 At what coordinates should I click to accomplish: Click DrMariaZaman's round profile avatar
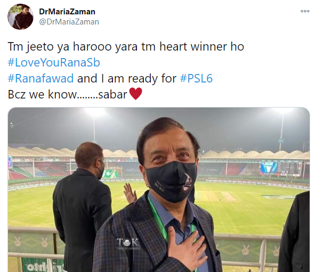20,17
